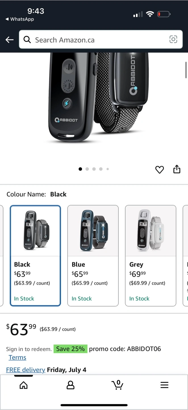Open the account profile icon
Screen dimensions: 188x410
click(x=70, y=385)
